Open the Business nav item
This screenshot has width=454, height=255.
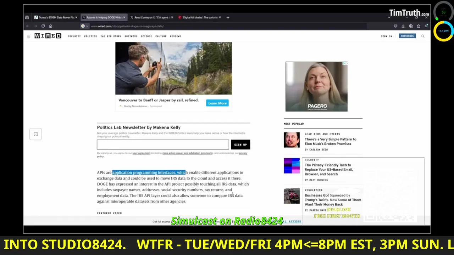click(x=131, y=36)
